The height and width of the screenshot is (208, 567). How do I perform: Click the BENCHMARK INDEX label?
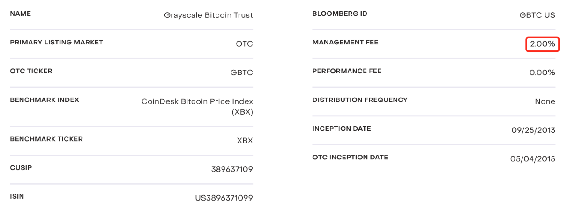pyautogui.click(x=45, y=100)
